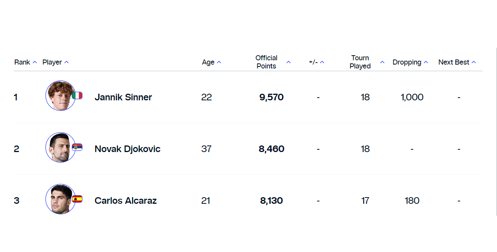Click the Tourn Played header label
This screenshot has width=497, height=252.
tap(360, 62)
